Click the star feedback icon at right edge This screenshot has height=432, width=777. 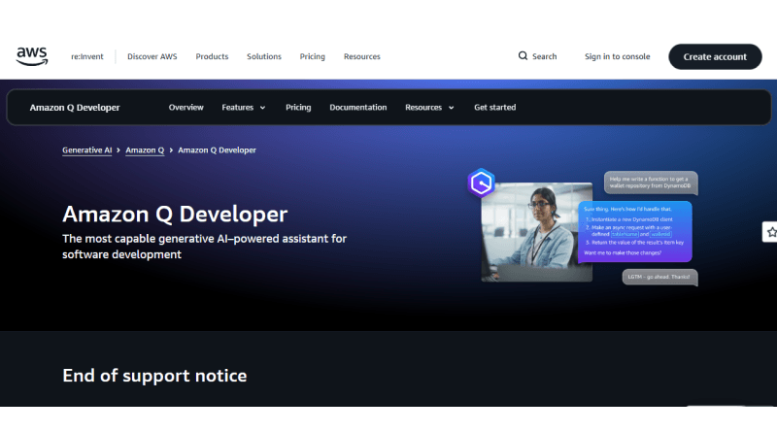click(771, 232)
